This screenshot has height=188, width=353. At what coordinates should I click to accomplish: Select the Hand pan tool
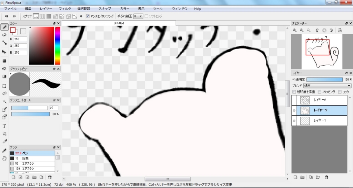[x=4, y=158]
